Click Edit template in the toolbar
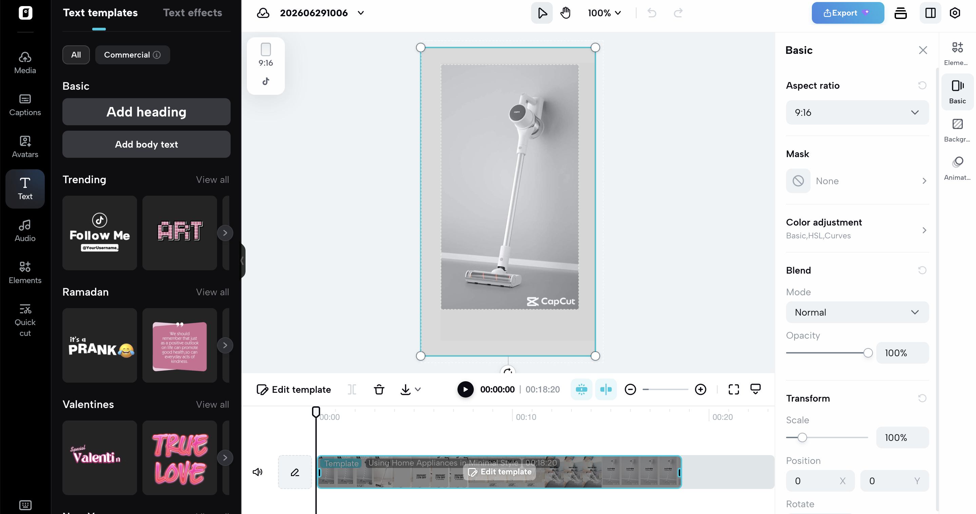Viewport: 976px width, 514px height. pyautogui.click(x=294, y=389)
